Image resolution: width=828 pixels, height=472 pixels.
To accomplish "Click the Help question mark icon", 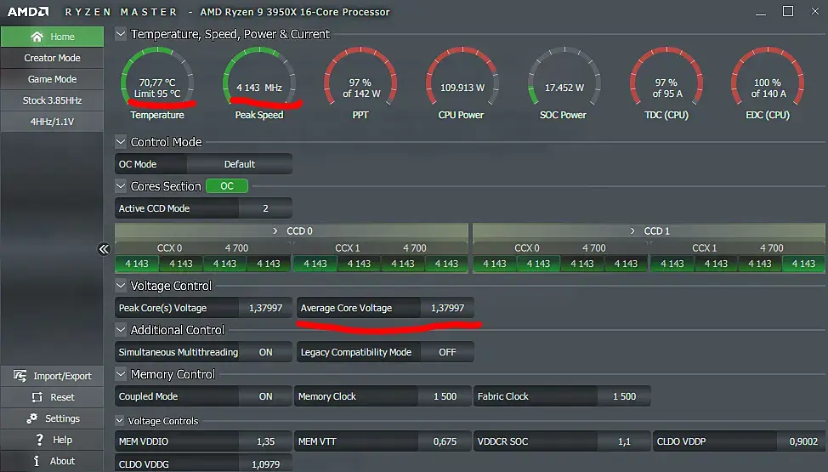I will tap(39, 439).
